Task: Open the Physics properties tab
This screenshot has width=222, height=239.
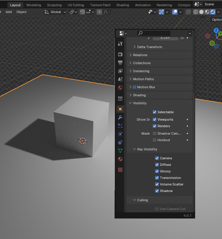Action: [x=120, y=134]
